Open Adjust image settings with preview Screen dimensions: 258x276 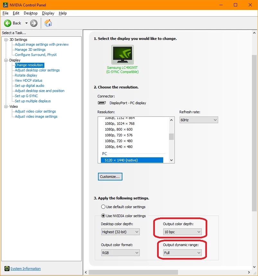(42, 44)
